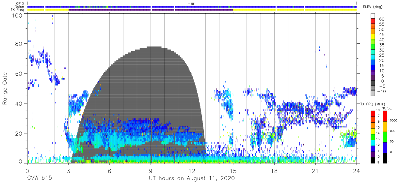Pick the light gray bottom segment of ELEV bar
Image resolution: width=401 pixels, height=185 pixels.
(373, 94)
